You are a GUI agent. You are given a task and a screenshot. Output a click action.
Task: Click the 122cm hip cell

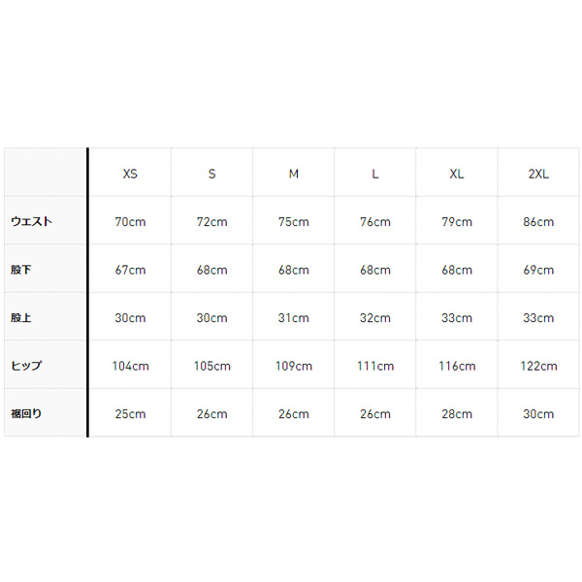[538, 367]
